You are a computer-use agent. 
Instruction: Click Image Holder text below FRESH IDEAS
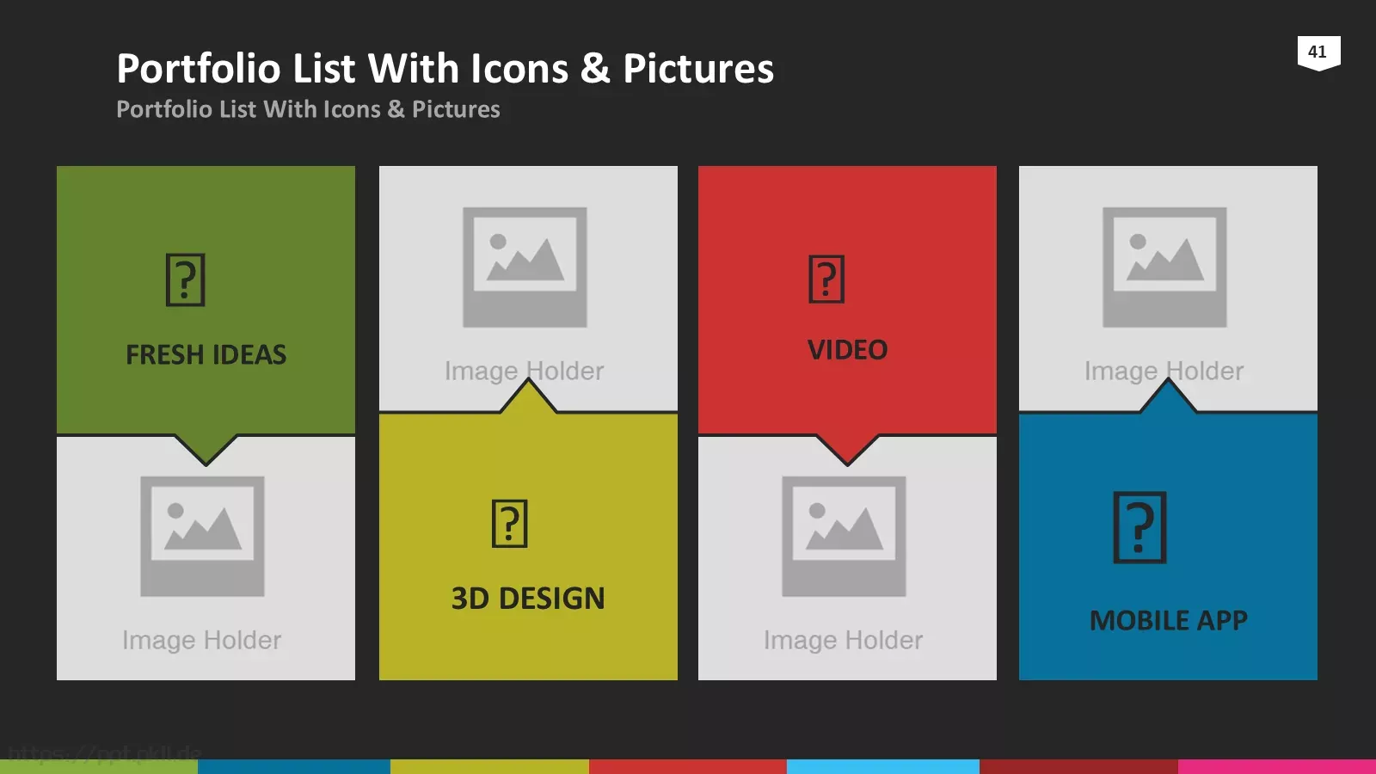click(x=202, y=640)
